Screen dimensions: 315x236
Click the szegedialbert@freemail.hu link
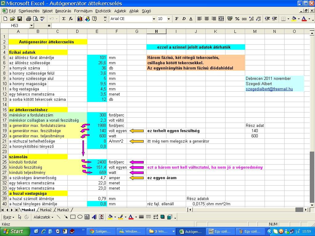pos(269,89)
